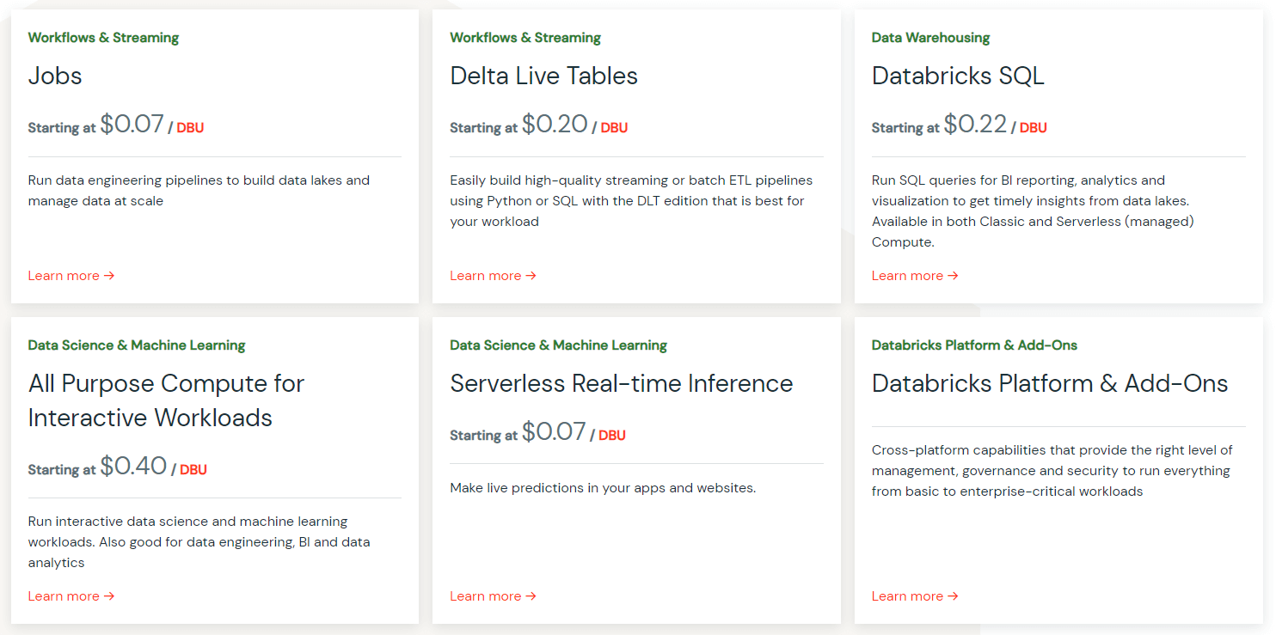
Task: Click the arrow icon on All Purpose Compute card
Action: tap(108, 595)
